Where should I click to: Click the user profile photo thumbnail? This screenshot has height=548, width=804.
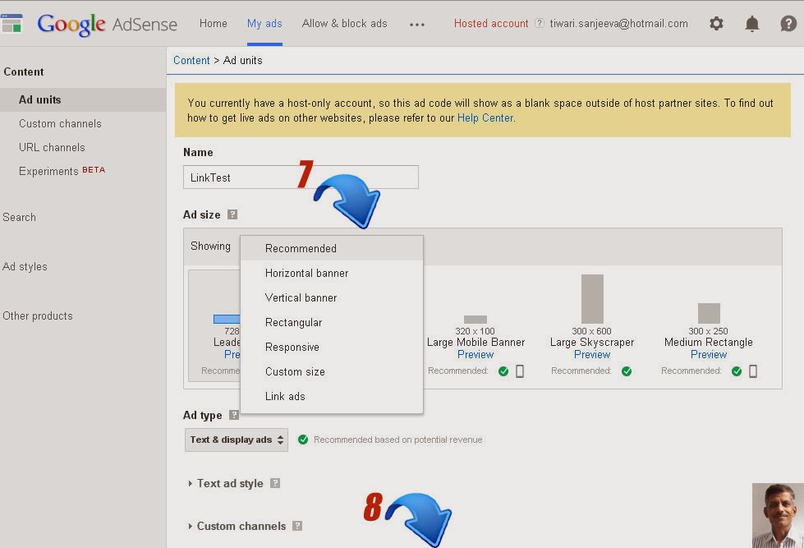(778, 515)
